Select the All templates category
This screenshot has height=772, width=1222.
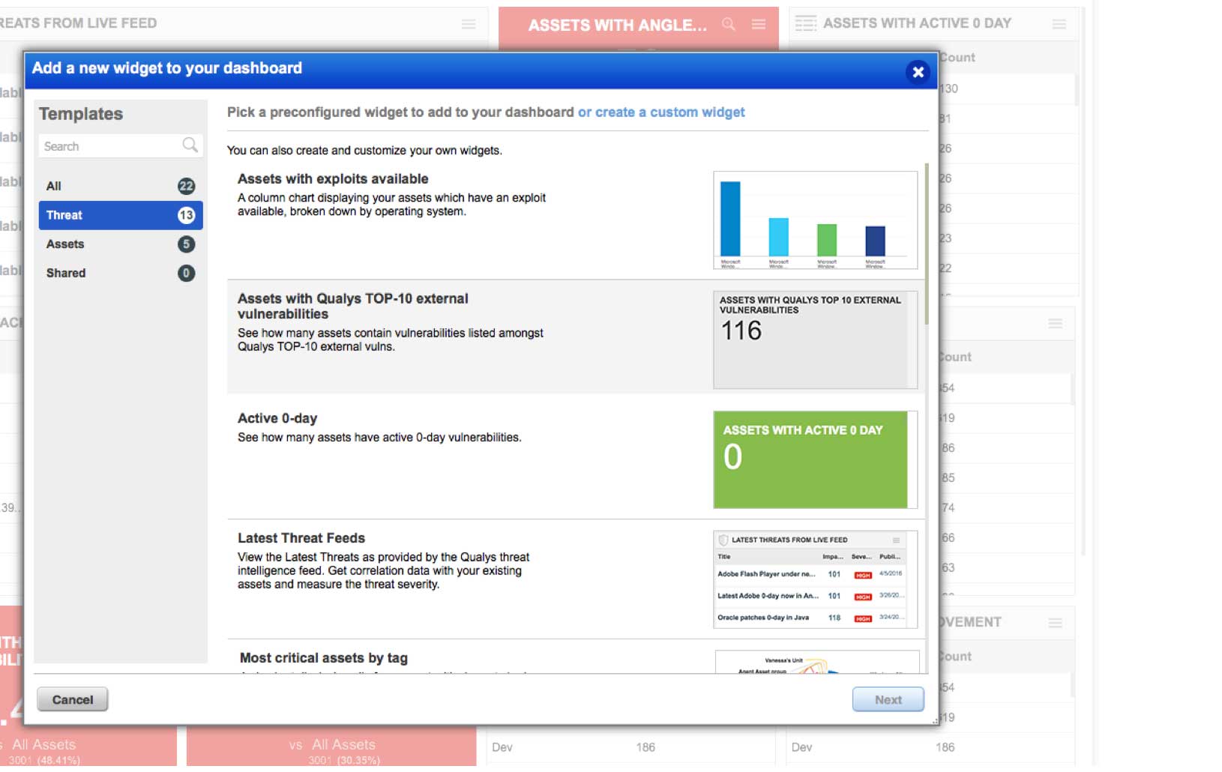pos(120,186)
